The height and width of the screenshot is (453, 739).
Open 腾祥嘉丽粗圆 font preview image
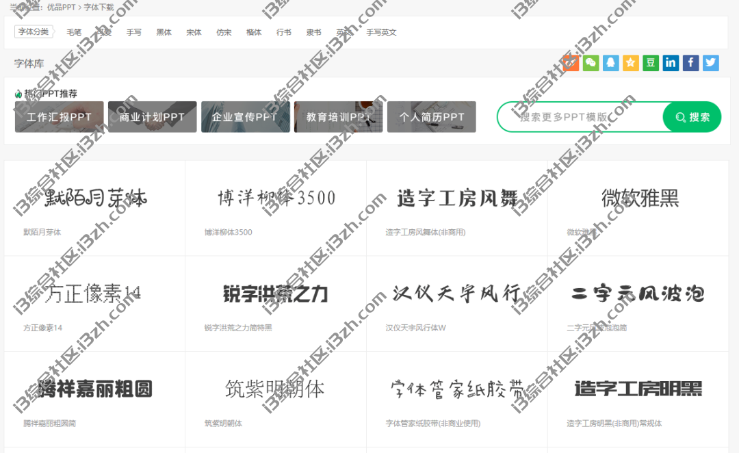coord(94,389)
